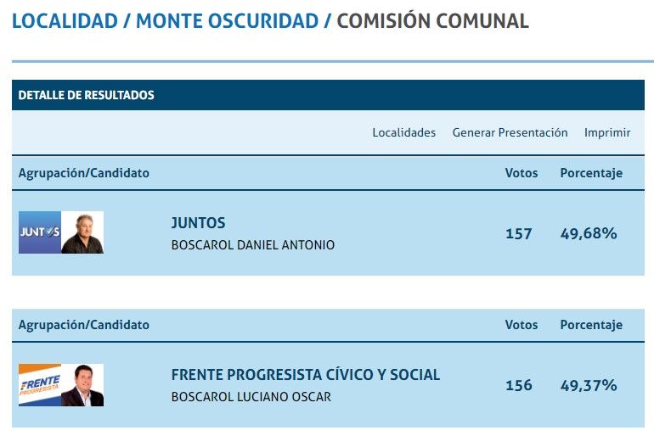The width and height of the screenshot is (654, 436).
Task: Click the 49,68% percentage value
Action: pos(589,233)
